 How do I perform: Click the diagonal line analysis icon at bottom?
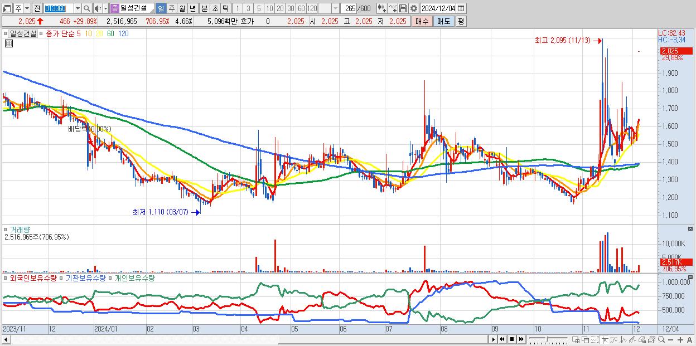[633, 339]
